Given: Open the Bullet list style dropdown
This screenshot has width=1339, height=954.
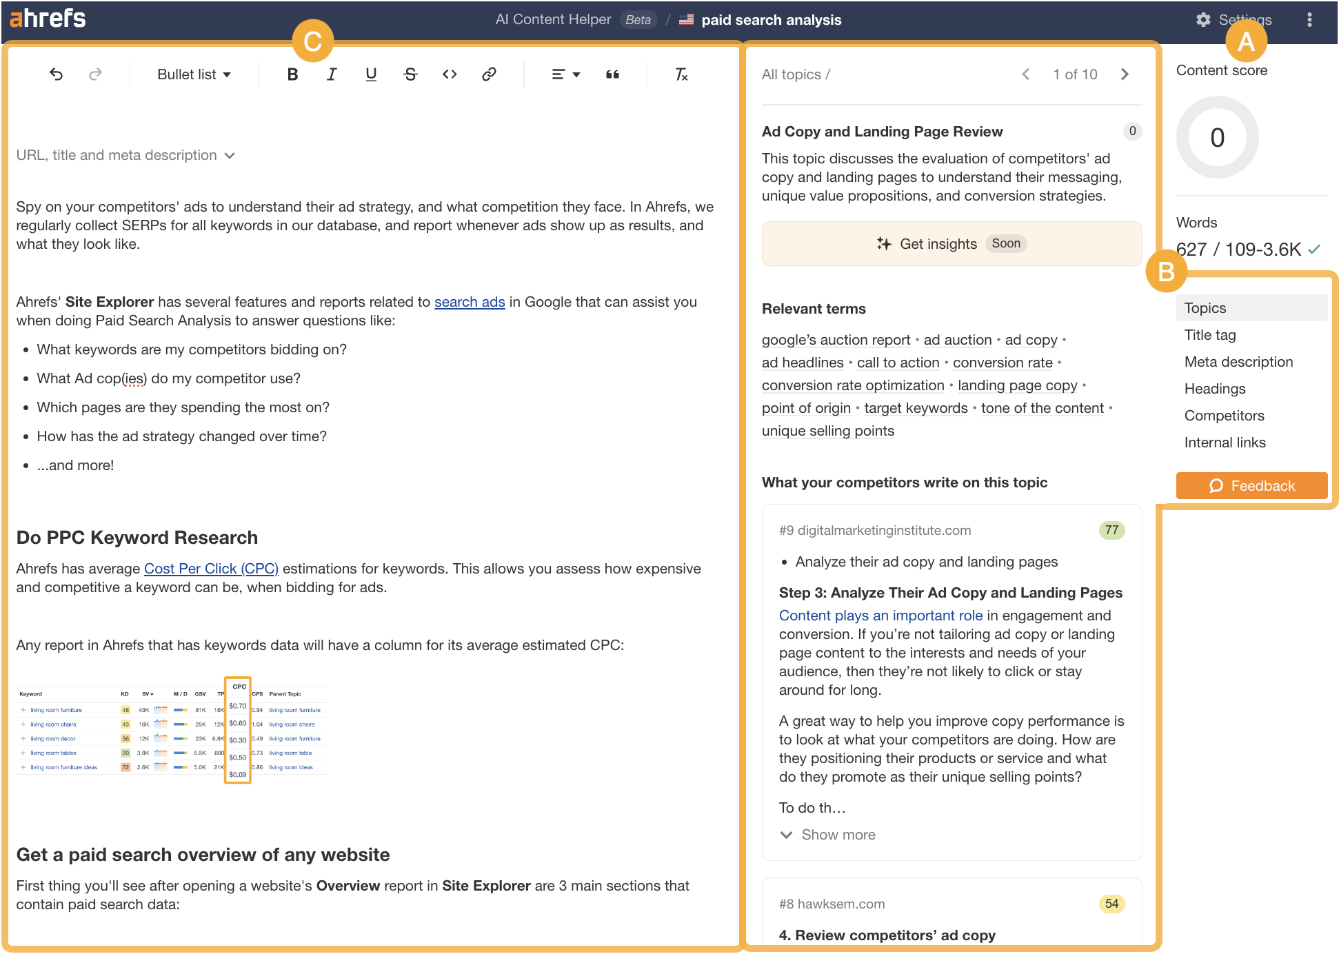Looking at the screenshot, I should (x=194, y=74).
